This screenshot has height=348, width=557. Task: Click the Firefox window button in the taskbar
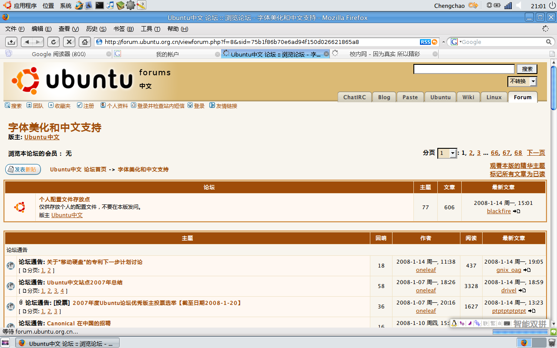[x=67, y=343]
